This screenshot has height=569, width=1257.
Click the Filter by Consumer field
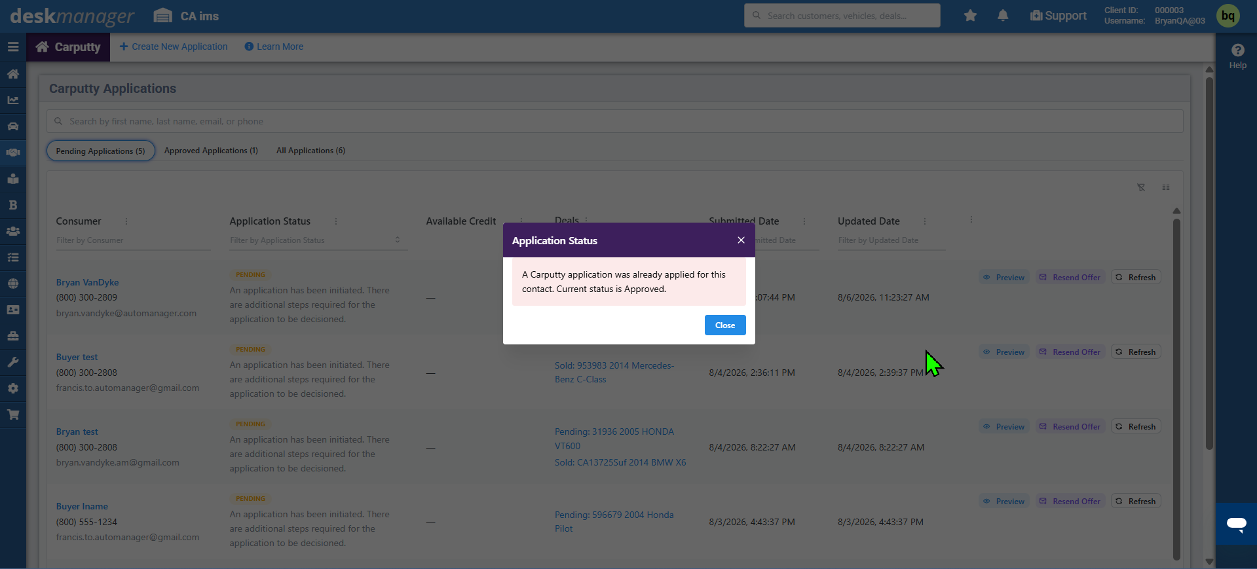(x=134, y=240)
